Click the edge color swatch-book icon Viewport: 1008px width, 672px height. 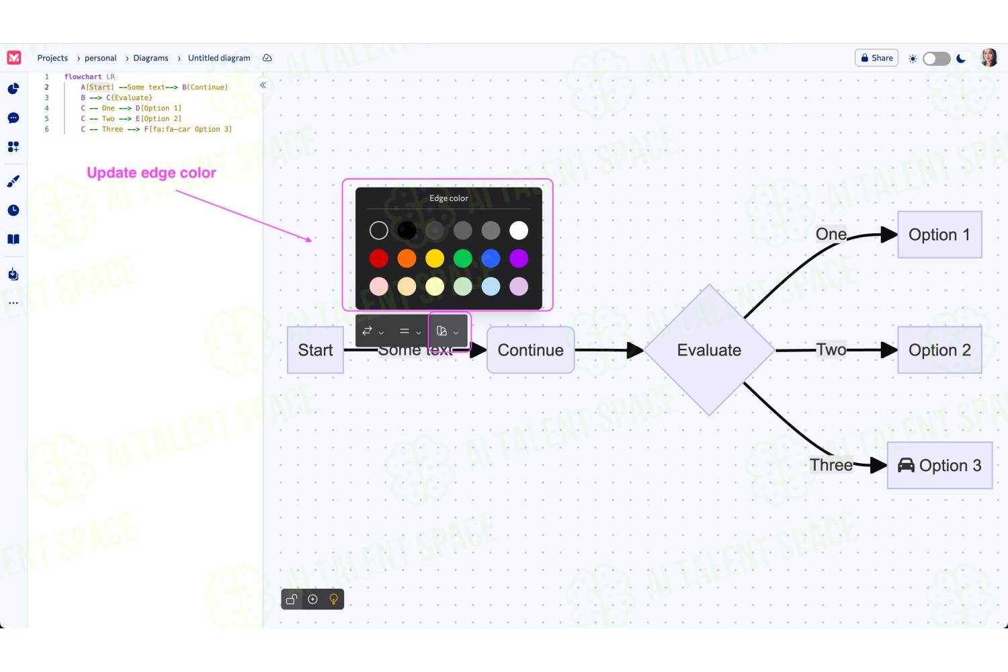tap(442, 331)
